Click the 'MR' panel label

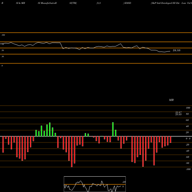171,100
